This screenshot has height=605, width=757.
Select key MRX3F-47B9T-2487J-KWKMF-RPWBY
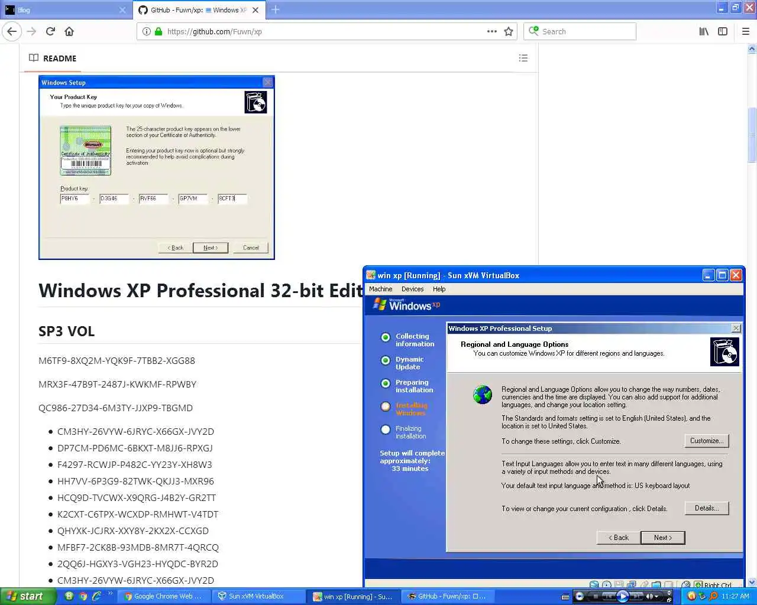117,384
